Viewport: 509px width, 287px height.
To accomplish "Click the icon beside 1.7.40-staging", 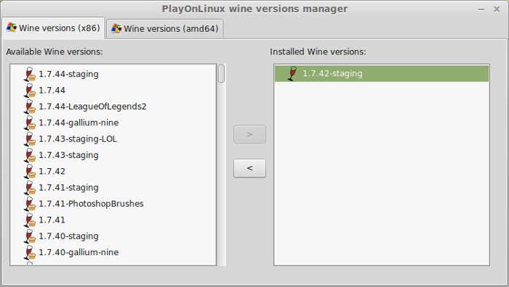I will (x=30, y=236).
